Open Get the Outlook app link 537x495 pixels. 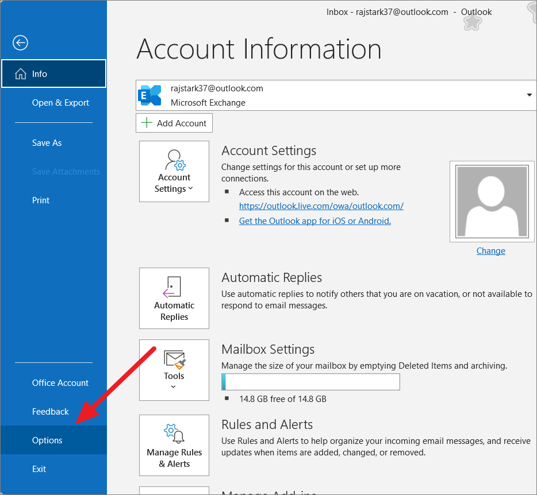pos(314,221)
